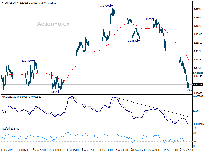This screenshot has height=153, width=204.
Task: Click the RSI 30 oversold level label
Action: pos(194,141)
